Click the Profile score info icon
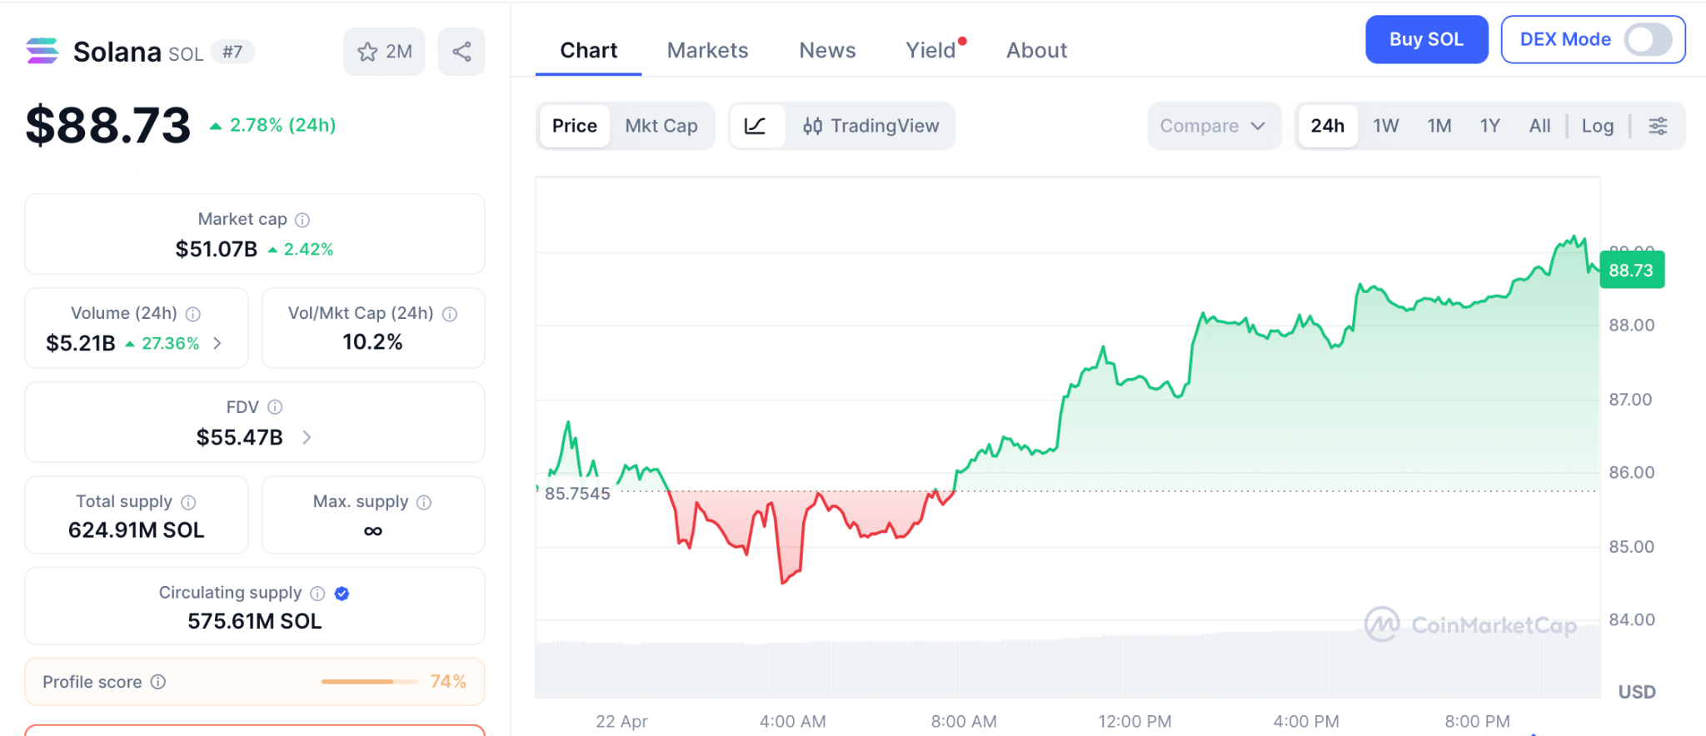The height and width of the screenshot is (736, 1706). click(x=158, y=682)
